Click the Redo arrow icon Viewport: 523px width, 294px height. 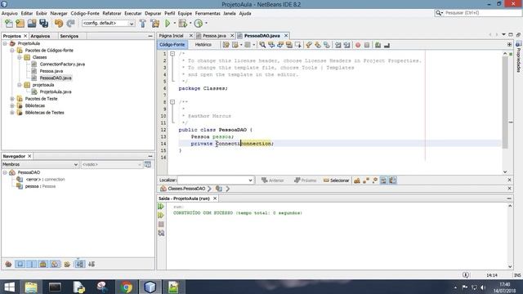[70, 24]
